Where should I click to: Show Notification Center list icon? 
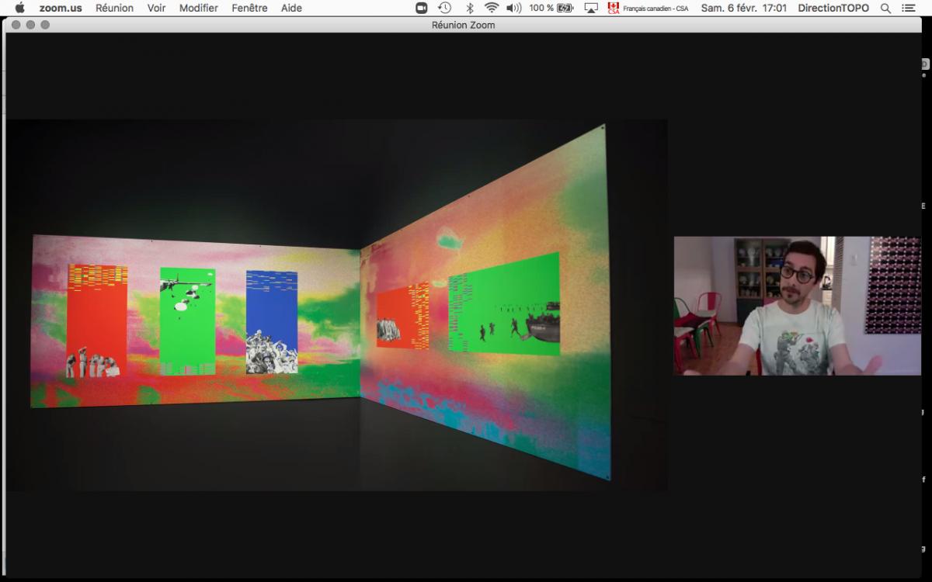909,8
